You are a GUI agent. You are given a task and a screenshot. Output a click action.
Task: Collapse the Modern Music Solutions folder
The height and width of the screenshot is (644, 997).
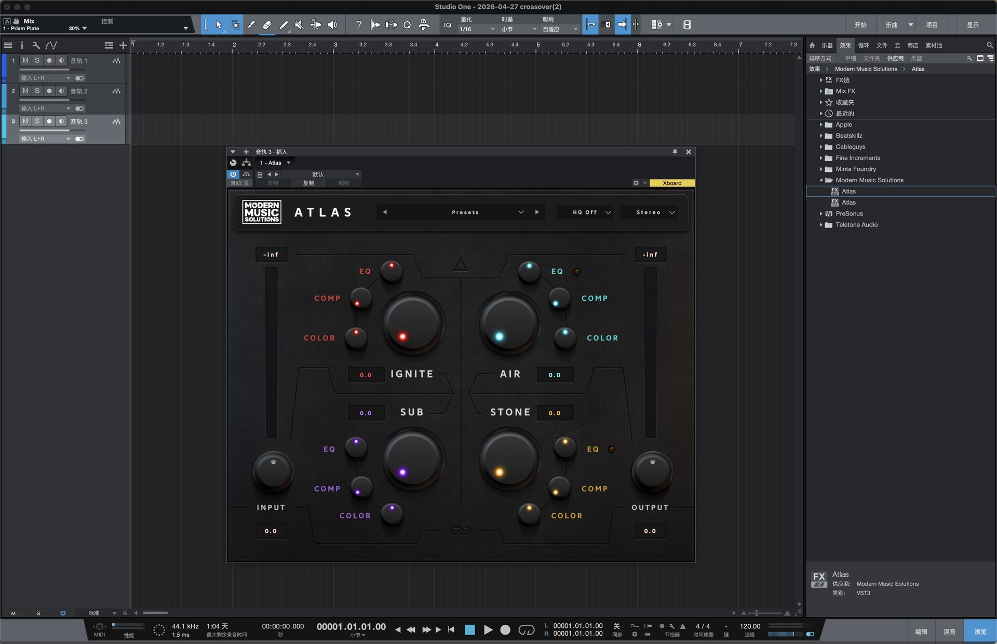pyautogui.click(x=821, y=180)
